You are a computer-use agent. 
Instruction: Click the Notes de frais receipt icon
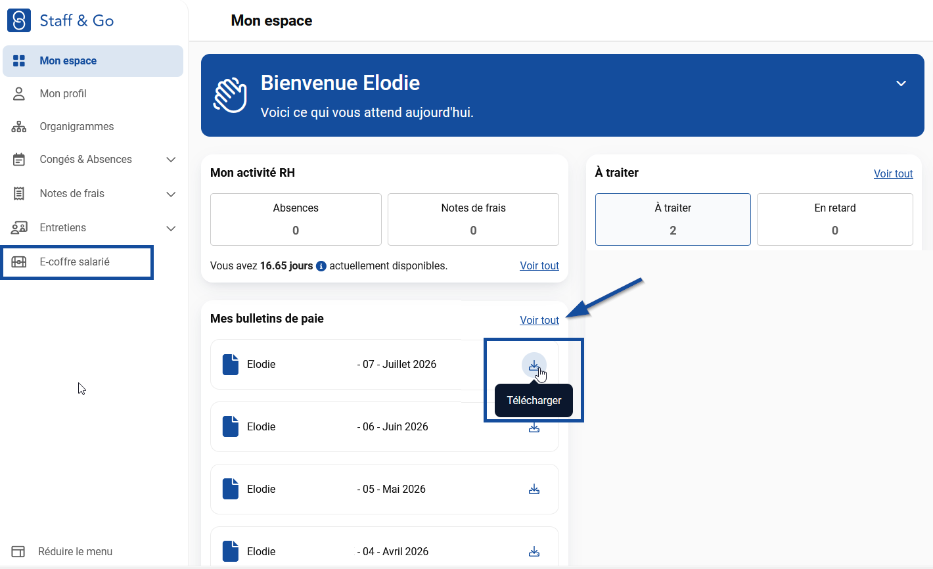point(19,194)
